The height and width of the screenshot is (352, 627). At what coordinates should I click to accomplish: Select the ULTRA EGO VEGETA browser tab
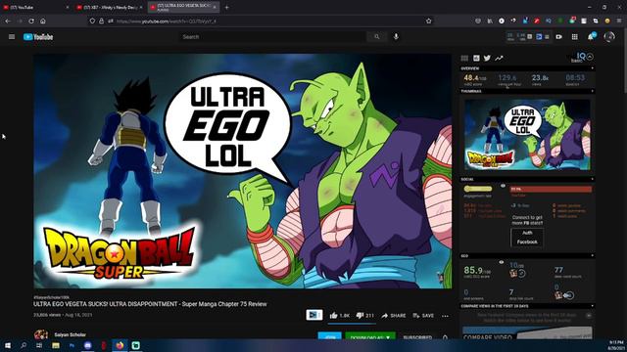click(183, 7)
